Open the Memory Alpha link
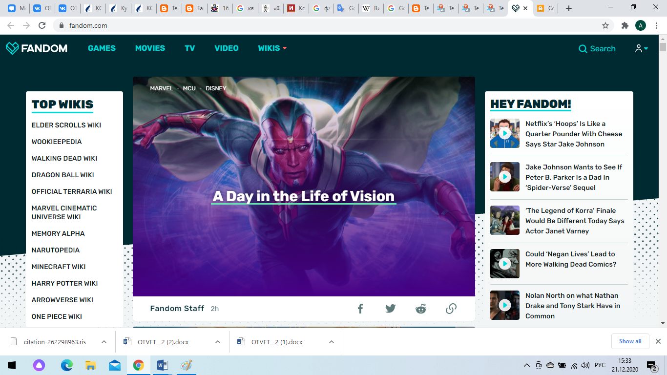Viewport: 667px width, 375px height. click(x=58, y=233)
